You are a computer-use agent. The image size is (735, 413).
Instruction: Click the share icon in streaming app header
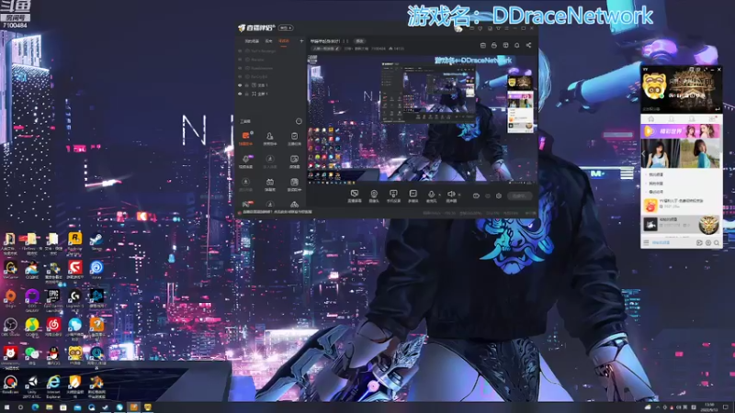click(528, 45)
